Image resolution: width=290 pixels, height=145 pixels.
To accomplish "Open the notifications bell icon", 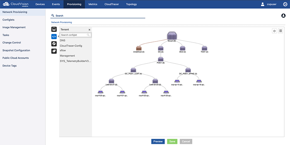I will point(283,16).
